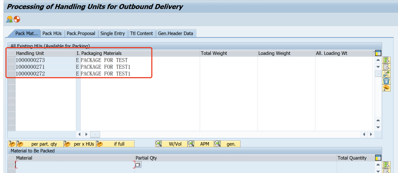The height and width of the screenshot is (173, 398).
Task: Click right arrow of the right horizontal scrollbar
Action: click(371, 134)
